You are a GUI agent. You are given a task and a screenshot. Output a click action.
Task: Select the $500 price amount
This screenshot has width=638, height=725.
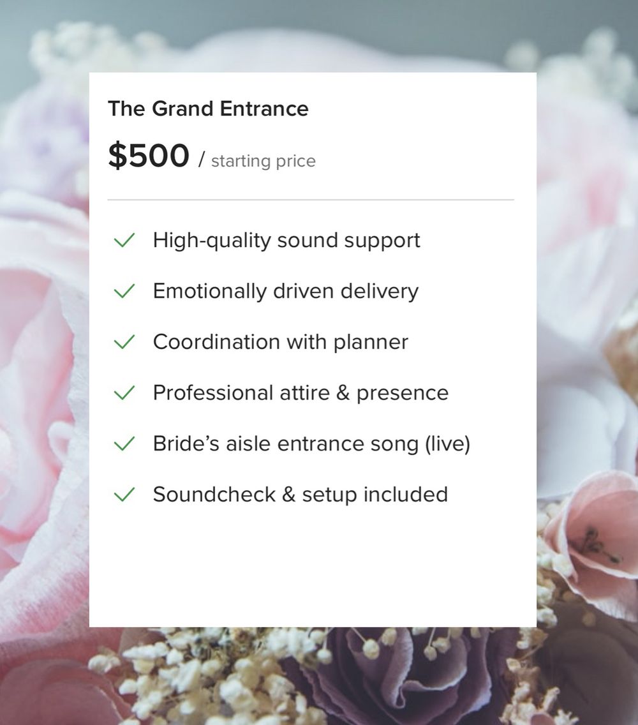click(x=149, y=156)
